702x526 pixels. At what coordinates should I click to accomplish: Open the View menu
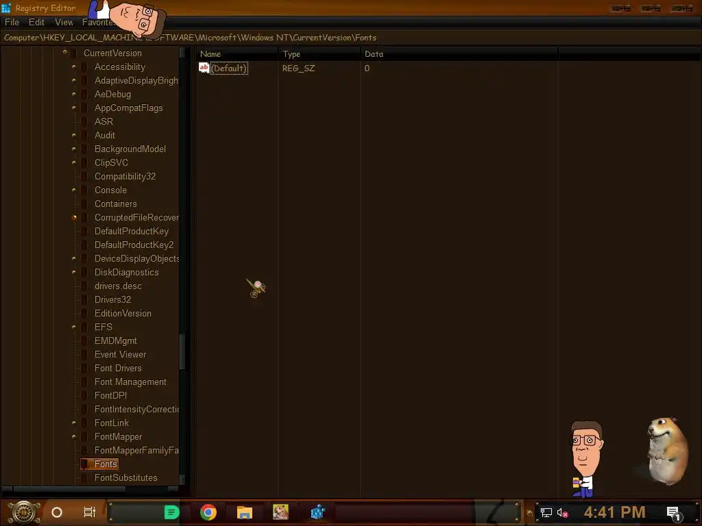(64, 22)
